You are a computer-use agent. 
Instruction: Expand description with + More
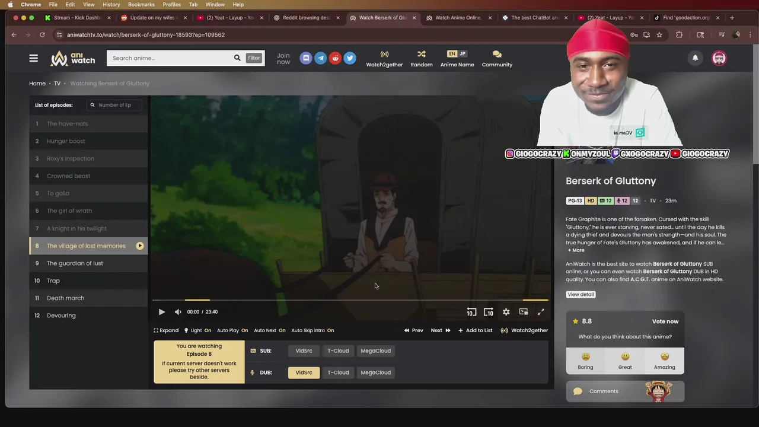pyautogui.click(x=576, y=250)
